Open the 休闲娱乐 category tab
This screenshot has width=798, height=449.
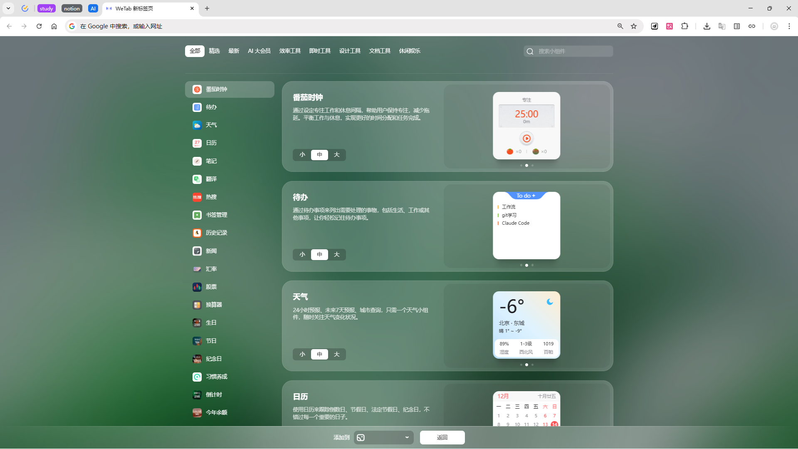tap(410, 51)
